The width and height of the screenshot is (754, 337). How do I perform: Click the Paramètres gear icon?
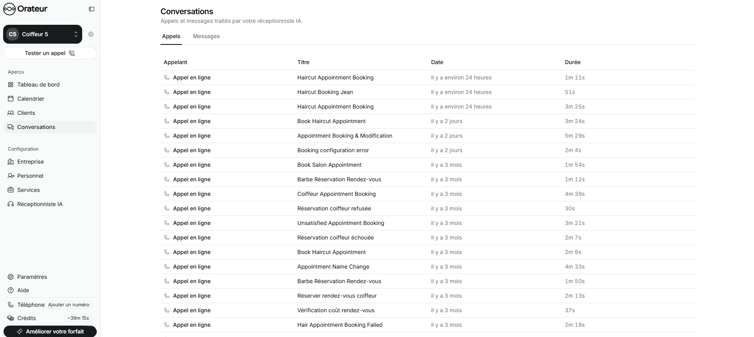(11, 277)
